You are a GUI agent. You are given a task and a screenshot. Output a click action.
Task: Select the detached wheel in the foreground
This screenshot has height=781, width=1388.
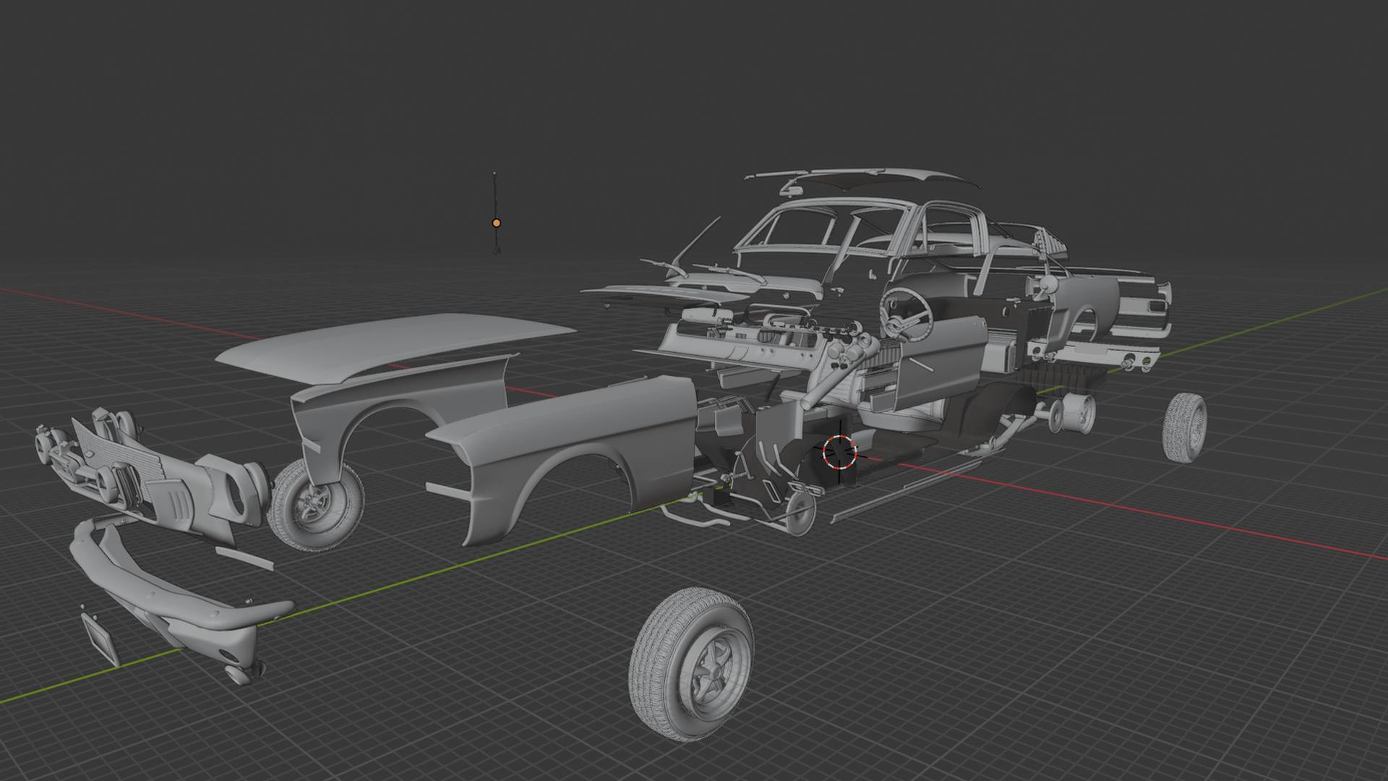point(691,664)
